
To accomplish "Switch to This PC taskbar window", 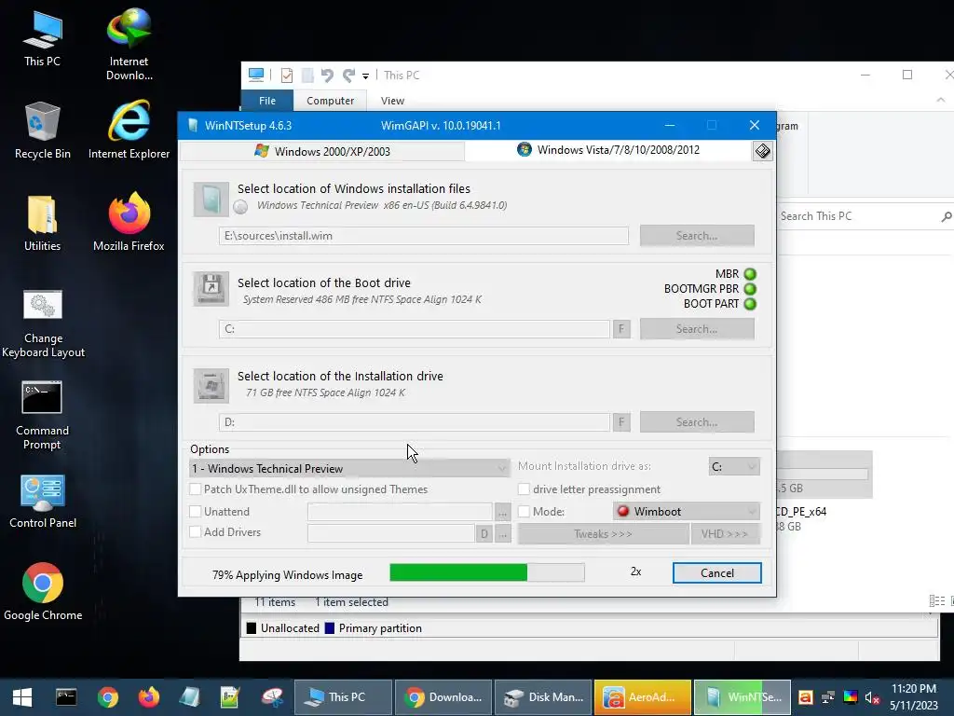I will point(343,697).
